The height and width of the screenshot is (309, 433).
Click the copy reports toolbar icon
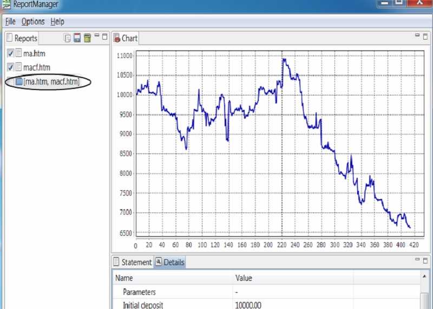coord(67,38)
